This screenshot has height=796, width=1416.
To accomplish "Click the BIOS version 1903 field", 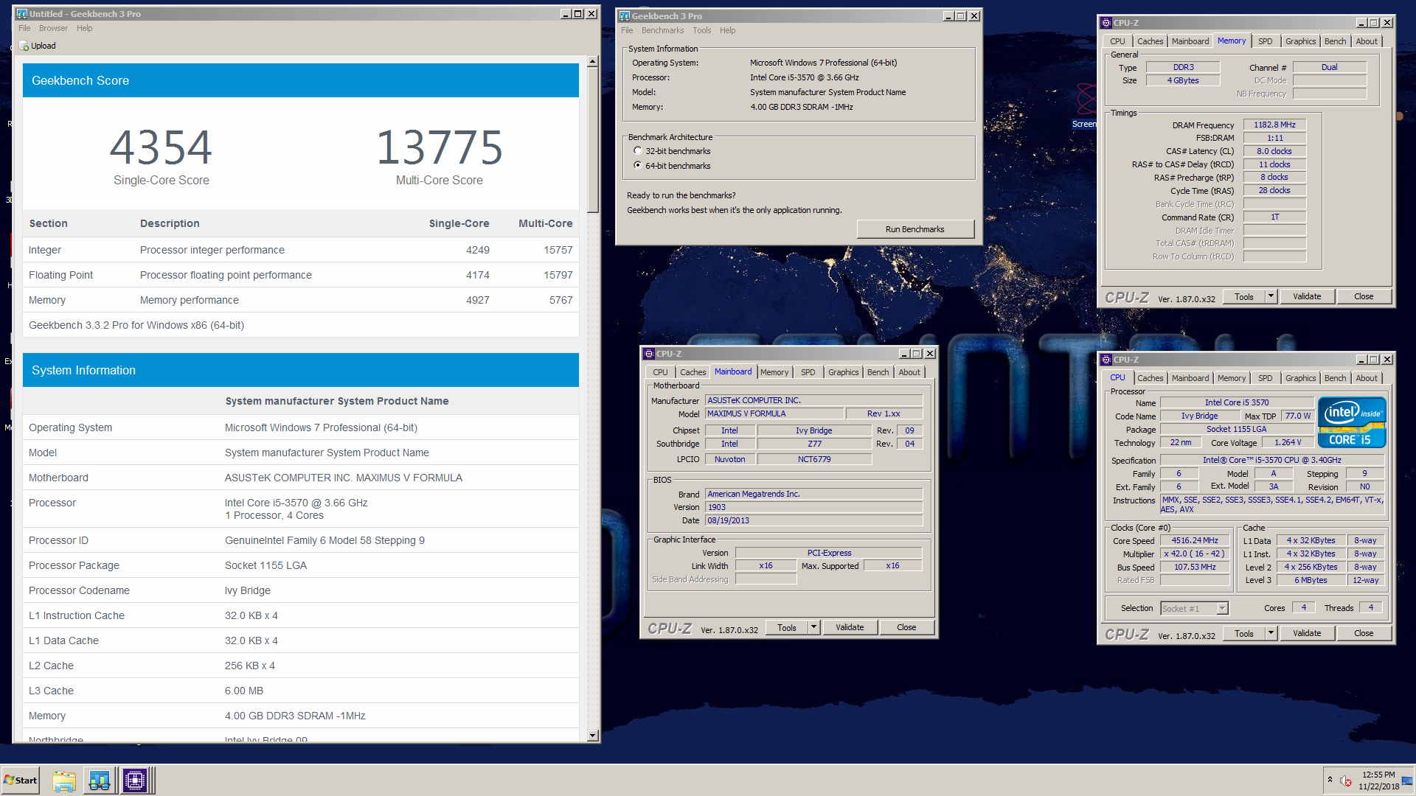I will (x=813, y=507).
